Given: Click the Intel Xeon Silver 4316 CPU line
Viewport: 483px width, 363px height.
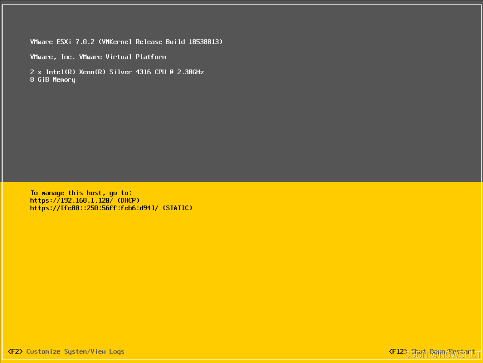Looking at the screenshot, I should [x=117, y=72].
